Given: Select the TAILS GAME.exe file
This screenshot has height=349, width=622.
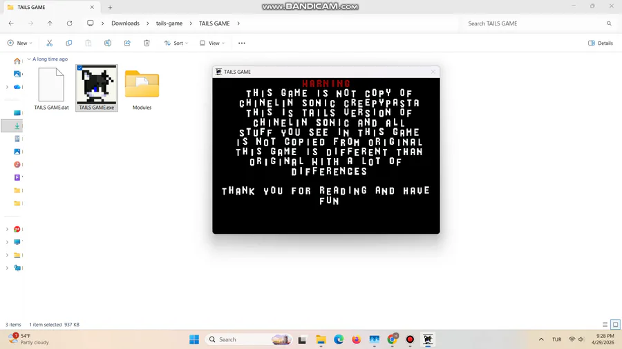Looking at the screenshot, I should pyautogui.click(x=96, y=89).
